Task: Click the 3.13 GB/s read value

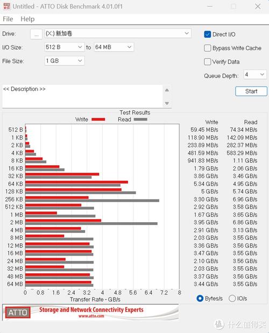Action: [x=245, y=230]
